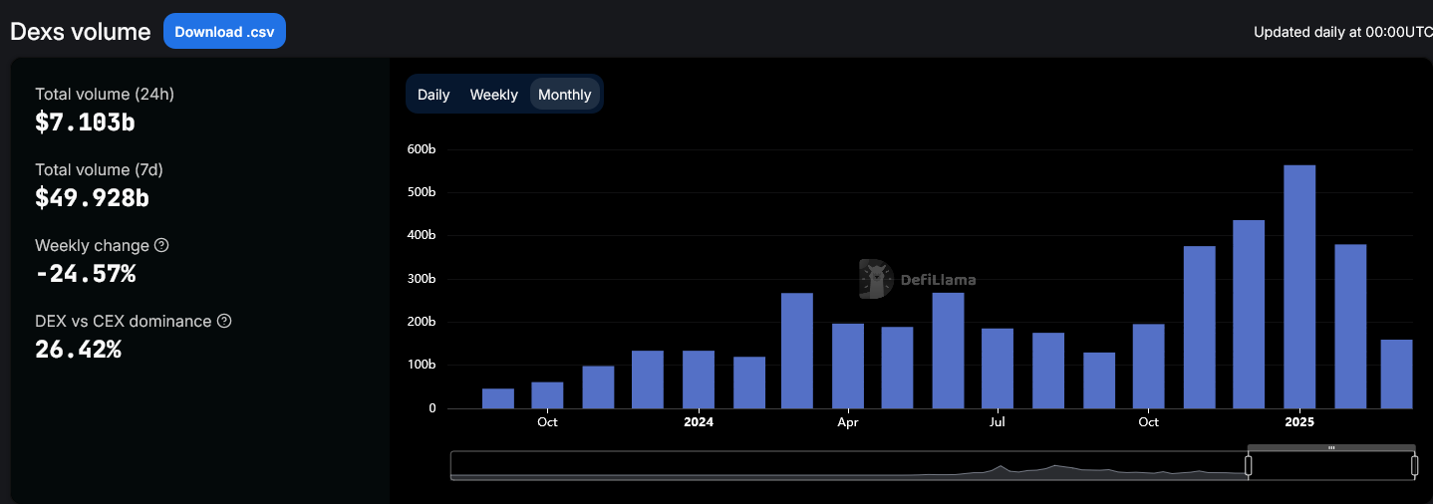Click the Oct label under 2023 bars
Viewport: 1433px width, 504px height.
(547, 421)
